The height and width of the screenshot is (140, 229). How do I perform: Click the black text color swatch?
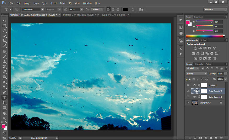[125, 9]
